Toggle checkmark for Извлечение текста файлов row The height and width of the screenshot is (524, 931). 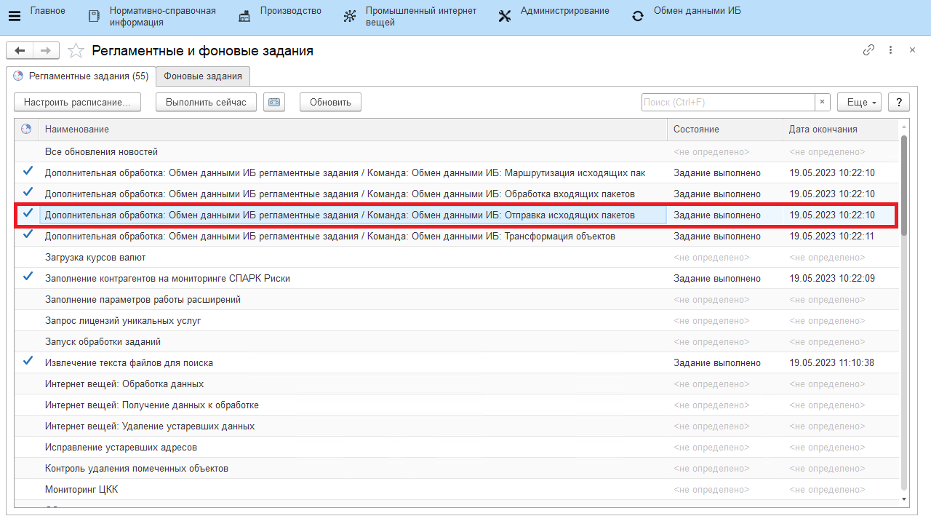click(28, 362)
